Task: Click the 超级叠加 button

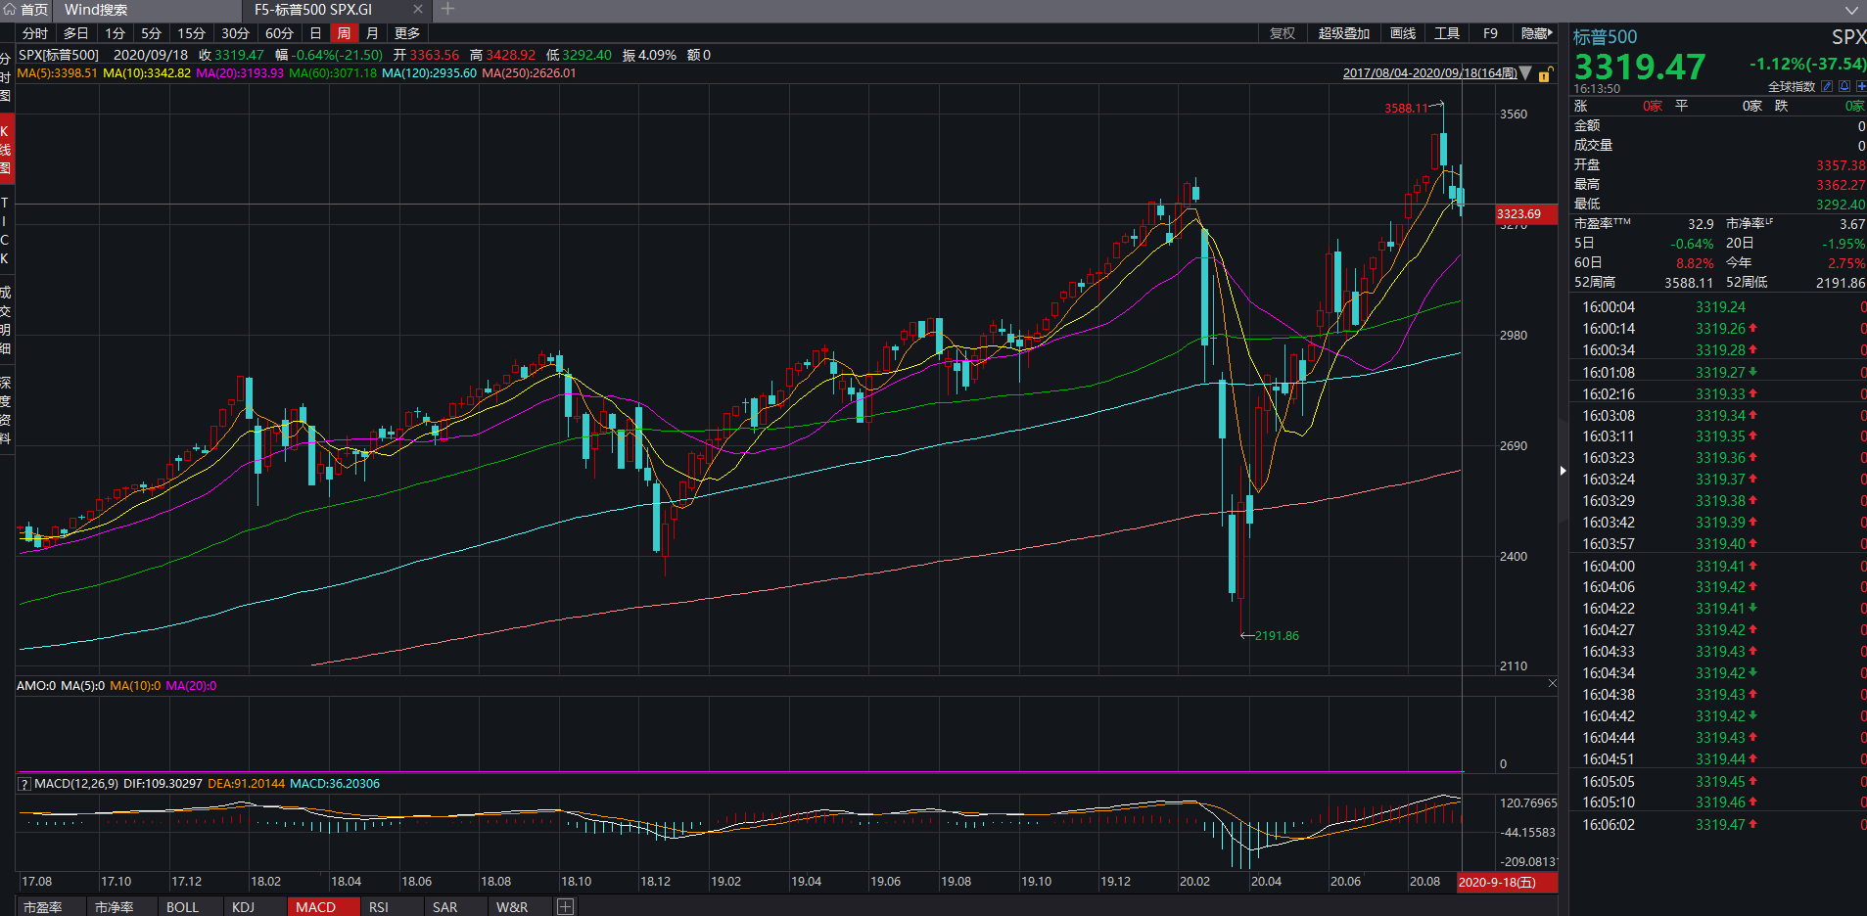Action: [x=1343, y=33]
